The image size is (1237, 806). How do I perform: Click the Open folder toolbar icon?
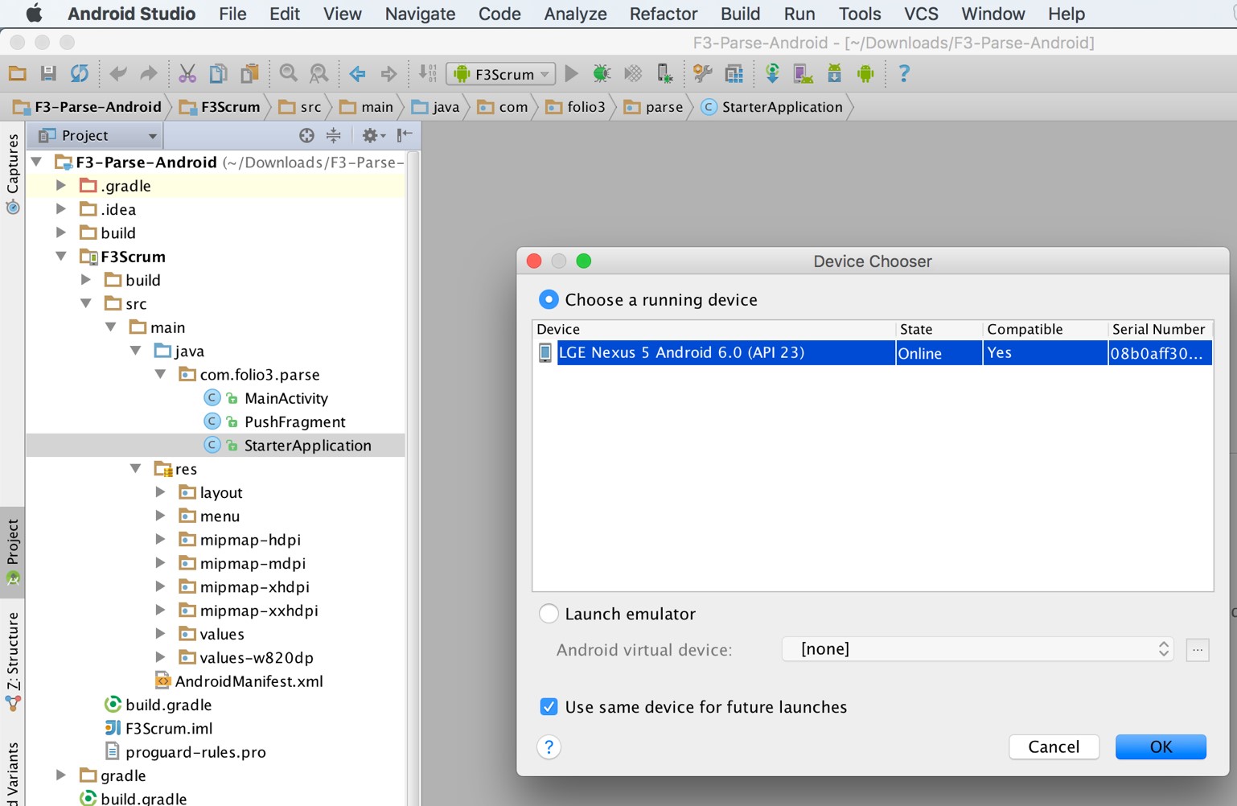[18, 74]
